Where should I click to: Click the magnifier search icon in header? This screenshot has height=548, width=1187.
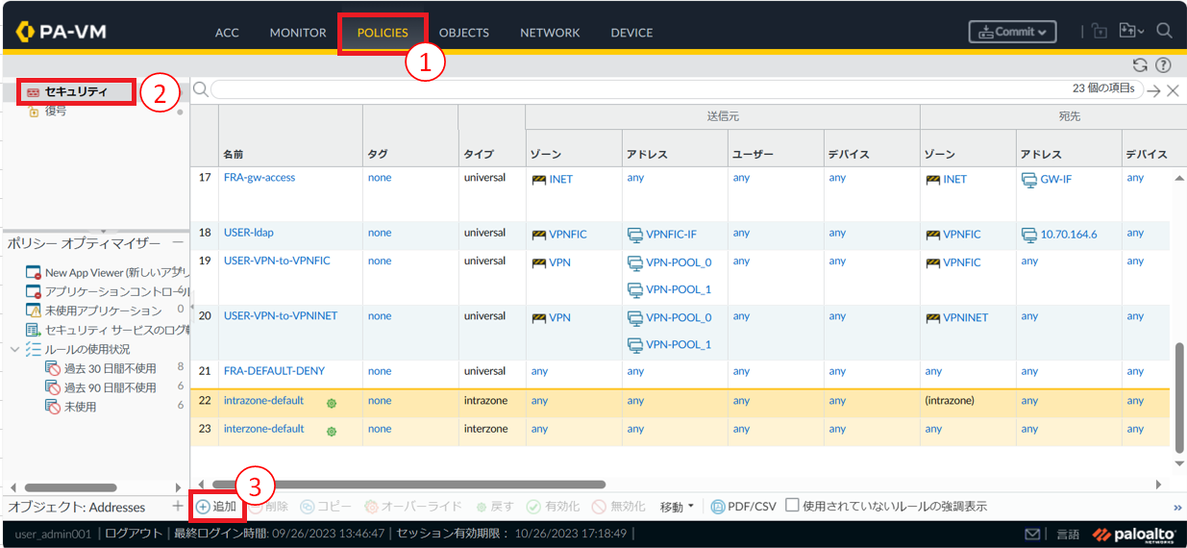[1164, 32]
